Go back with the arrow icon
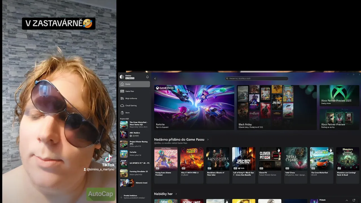Viewport: 361px width, 203px height. [155, 79]
